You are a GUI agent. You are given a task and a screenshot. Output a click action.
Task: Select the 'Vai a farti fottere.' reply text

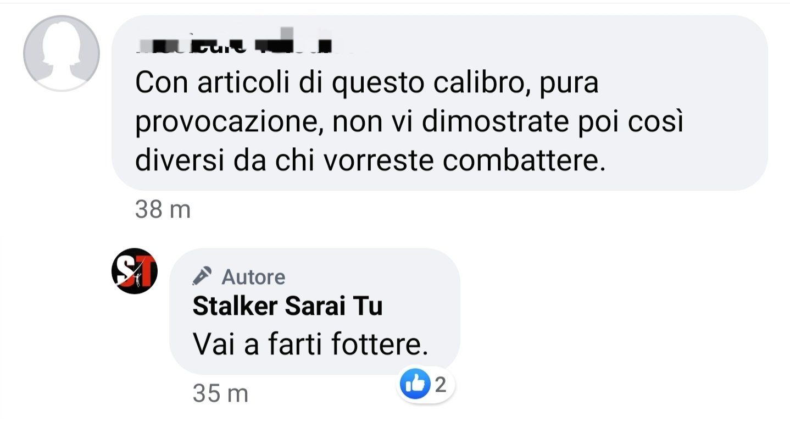(310, 345)
